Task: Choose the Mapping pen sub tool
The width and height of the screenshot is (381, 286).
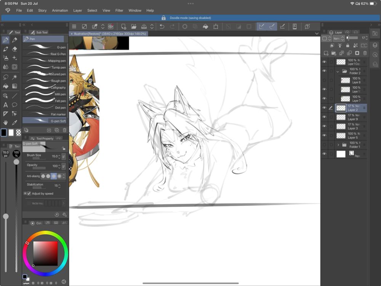Action: click(x=45, y=61)
